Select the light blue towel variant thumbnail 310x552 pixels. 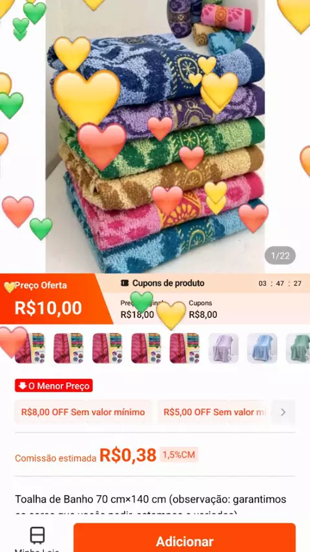tap(262, 348)
